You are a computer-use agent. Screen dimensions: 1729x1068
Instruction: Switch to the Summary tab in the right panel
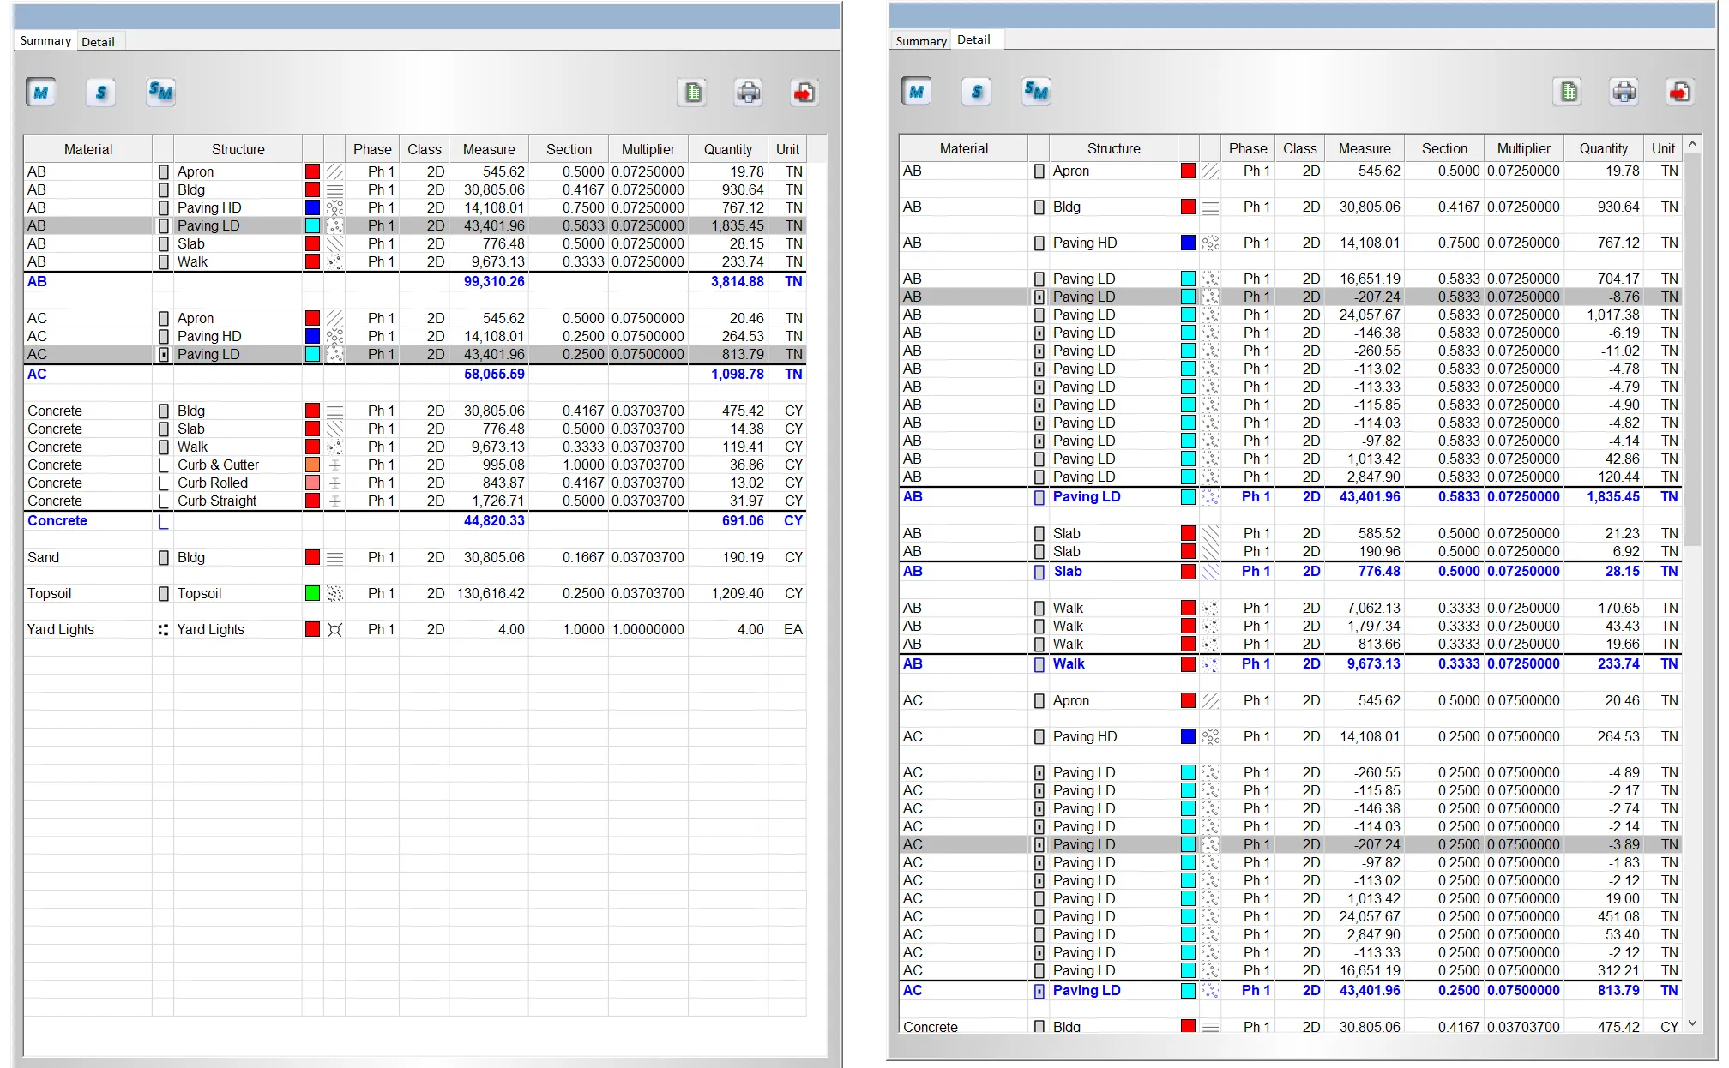920,41
